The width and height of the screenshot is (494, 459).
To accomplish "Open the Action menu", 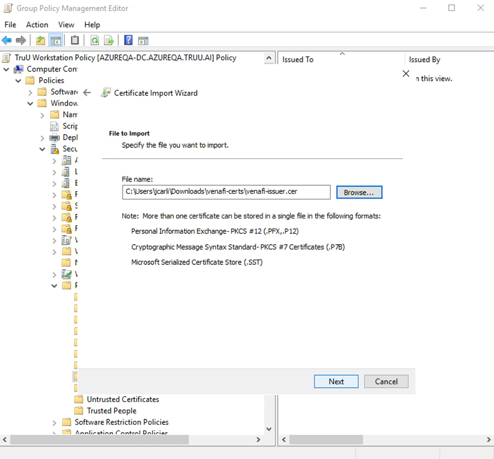I will [x=37, y=25].
